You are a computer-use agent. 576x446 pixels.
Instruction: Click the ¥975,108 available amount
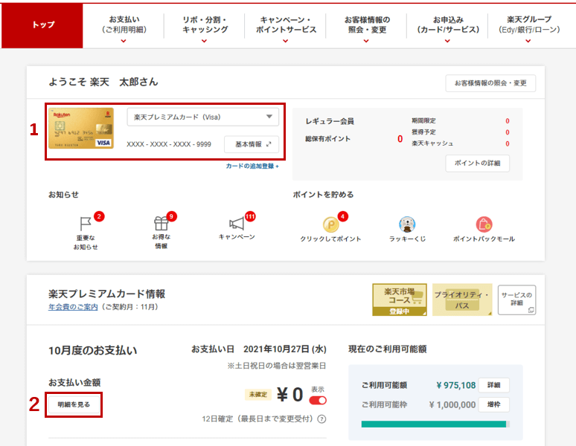point(456,385)
